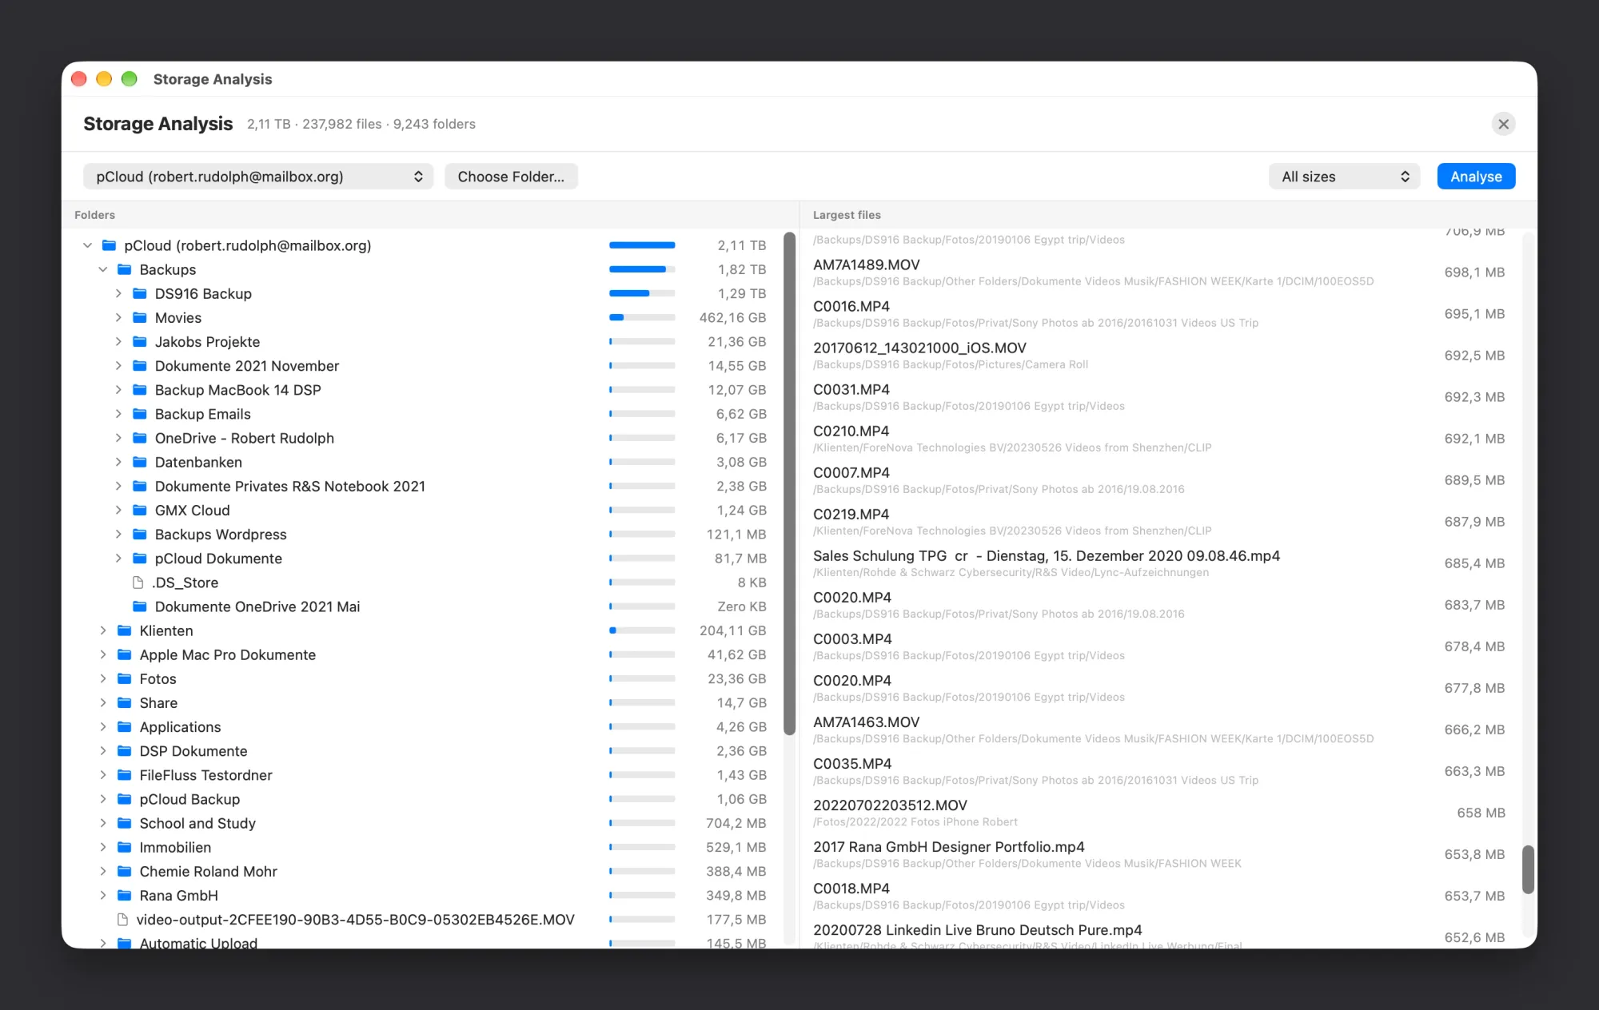Click the blue Analyse button
This screenshot has height=1010, width=1599.
[x=1476, y=177]
